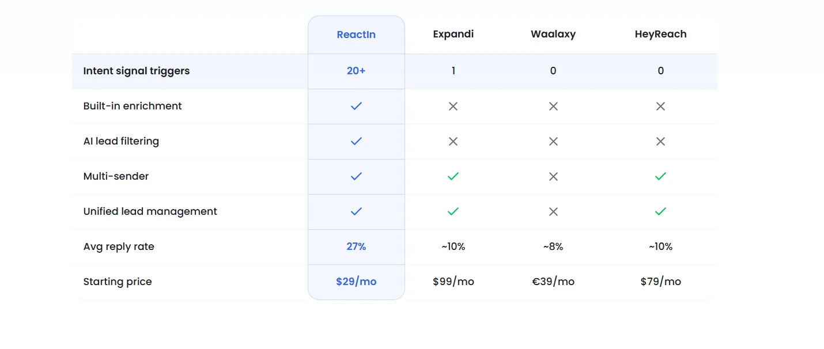Select the ReactIn column header
Image resolution: width=824 pixels, height=349 pixels.
[356, 35]
